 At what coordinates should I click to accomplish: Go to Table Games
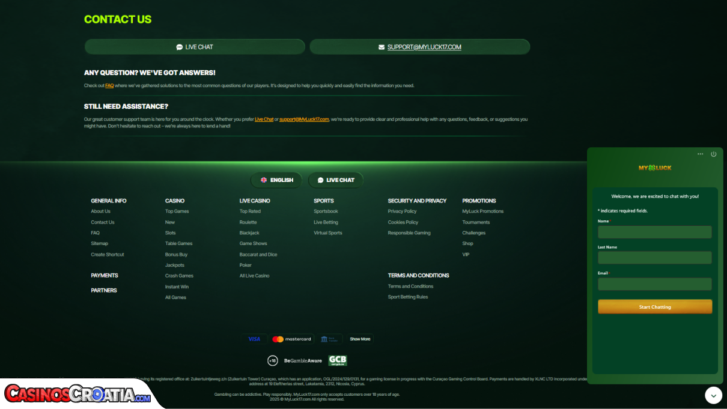click(x=179, y=244)
